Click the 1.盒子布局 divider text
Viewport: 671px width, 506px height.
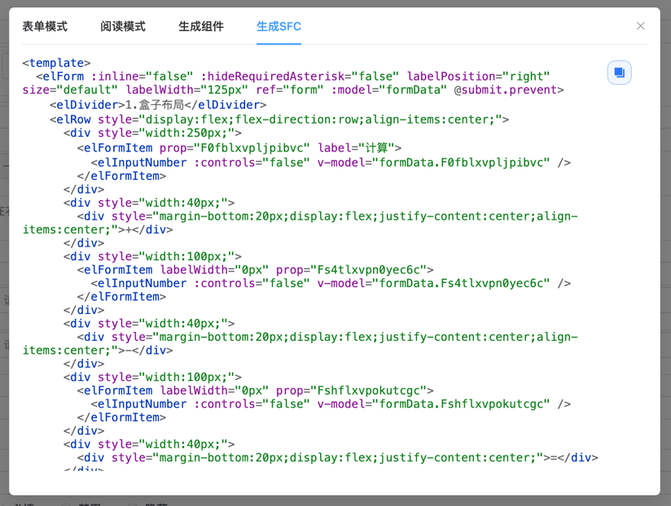[x=153, y=105]
